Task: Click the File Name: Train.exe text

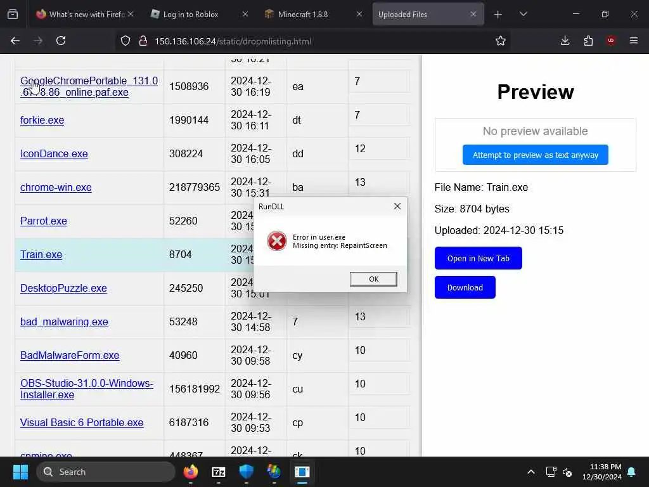Action: [481, 187]
